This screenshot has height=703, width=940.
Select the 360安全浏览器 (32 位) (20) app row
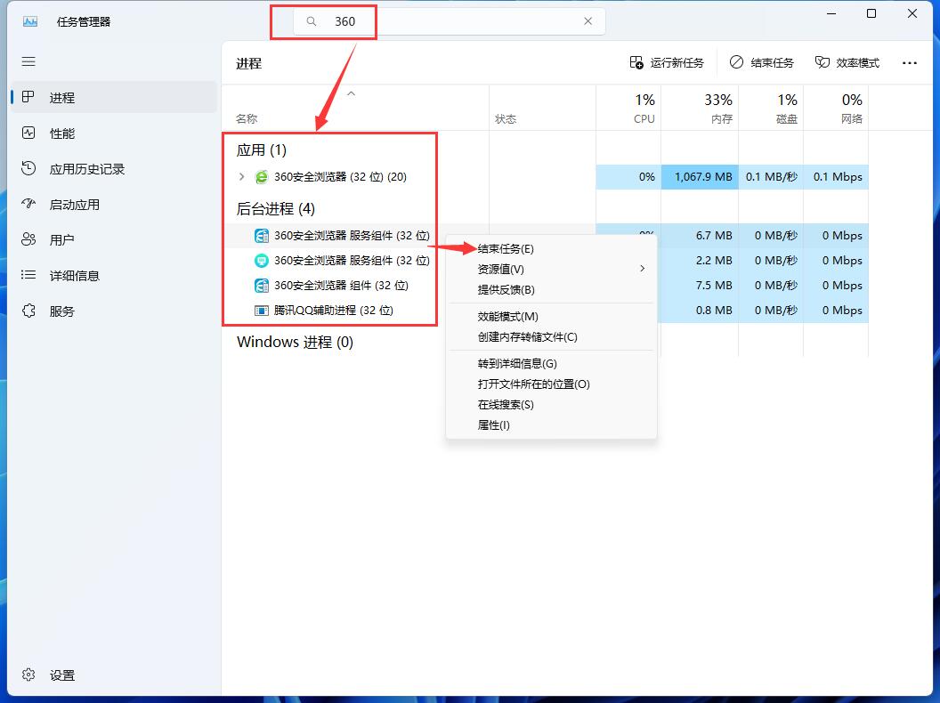545,177
